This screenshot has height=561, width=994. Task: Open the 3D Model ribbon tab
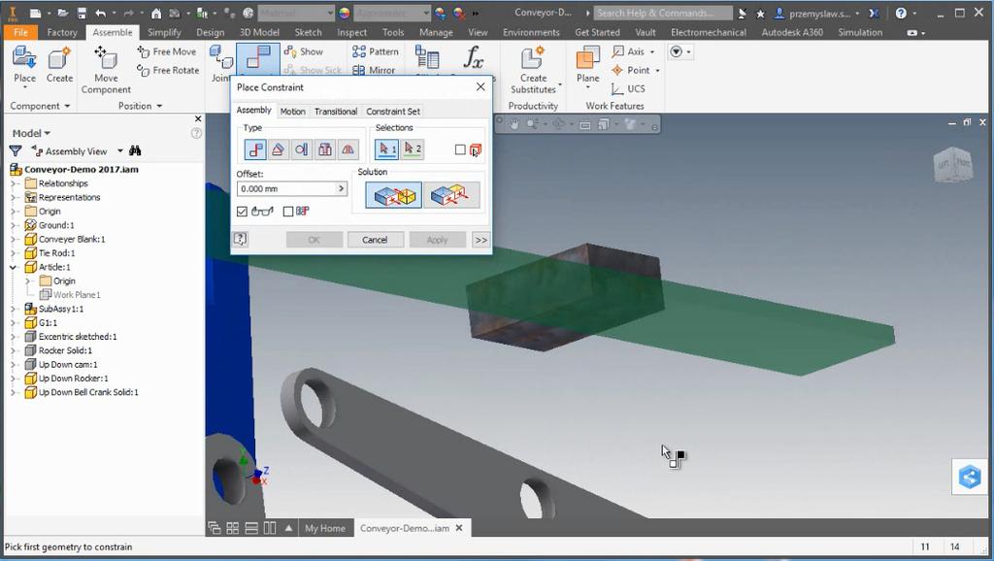point(259,32)
